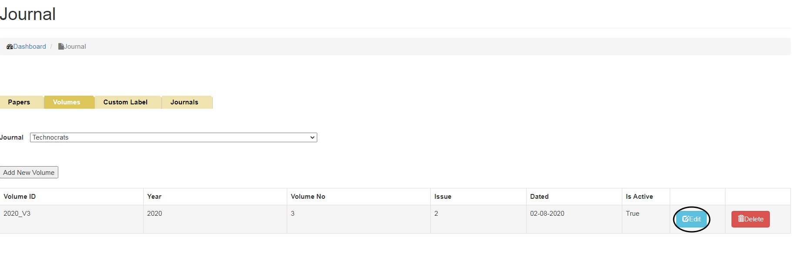Click the pencil icon in Edit button
This screenshot has width=792, height=254.
pos(685,219)
